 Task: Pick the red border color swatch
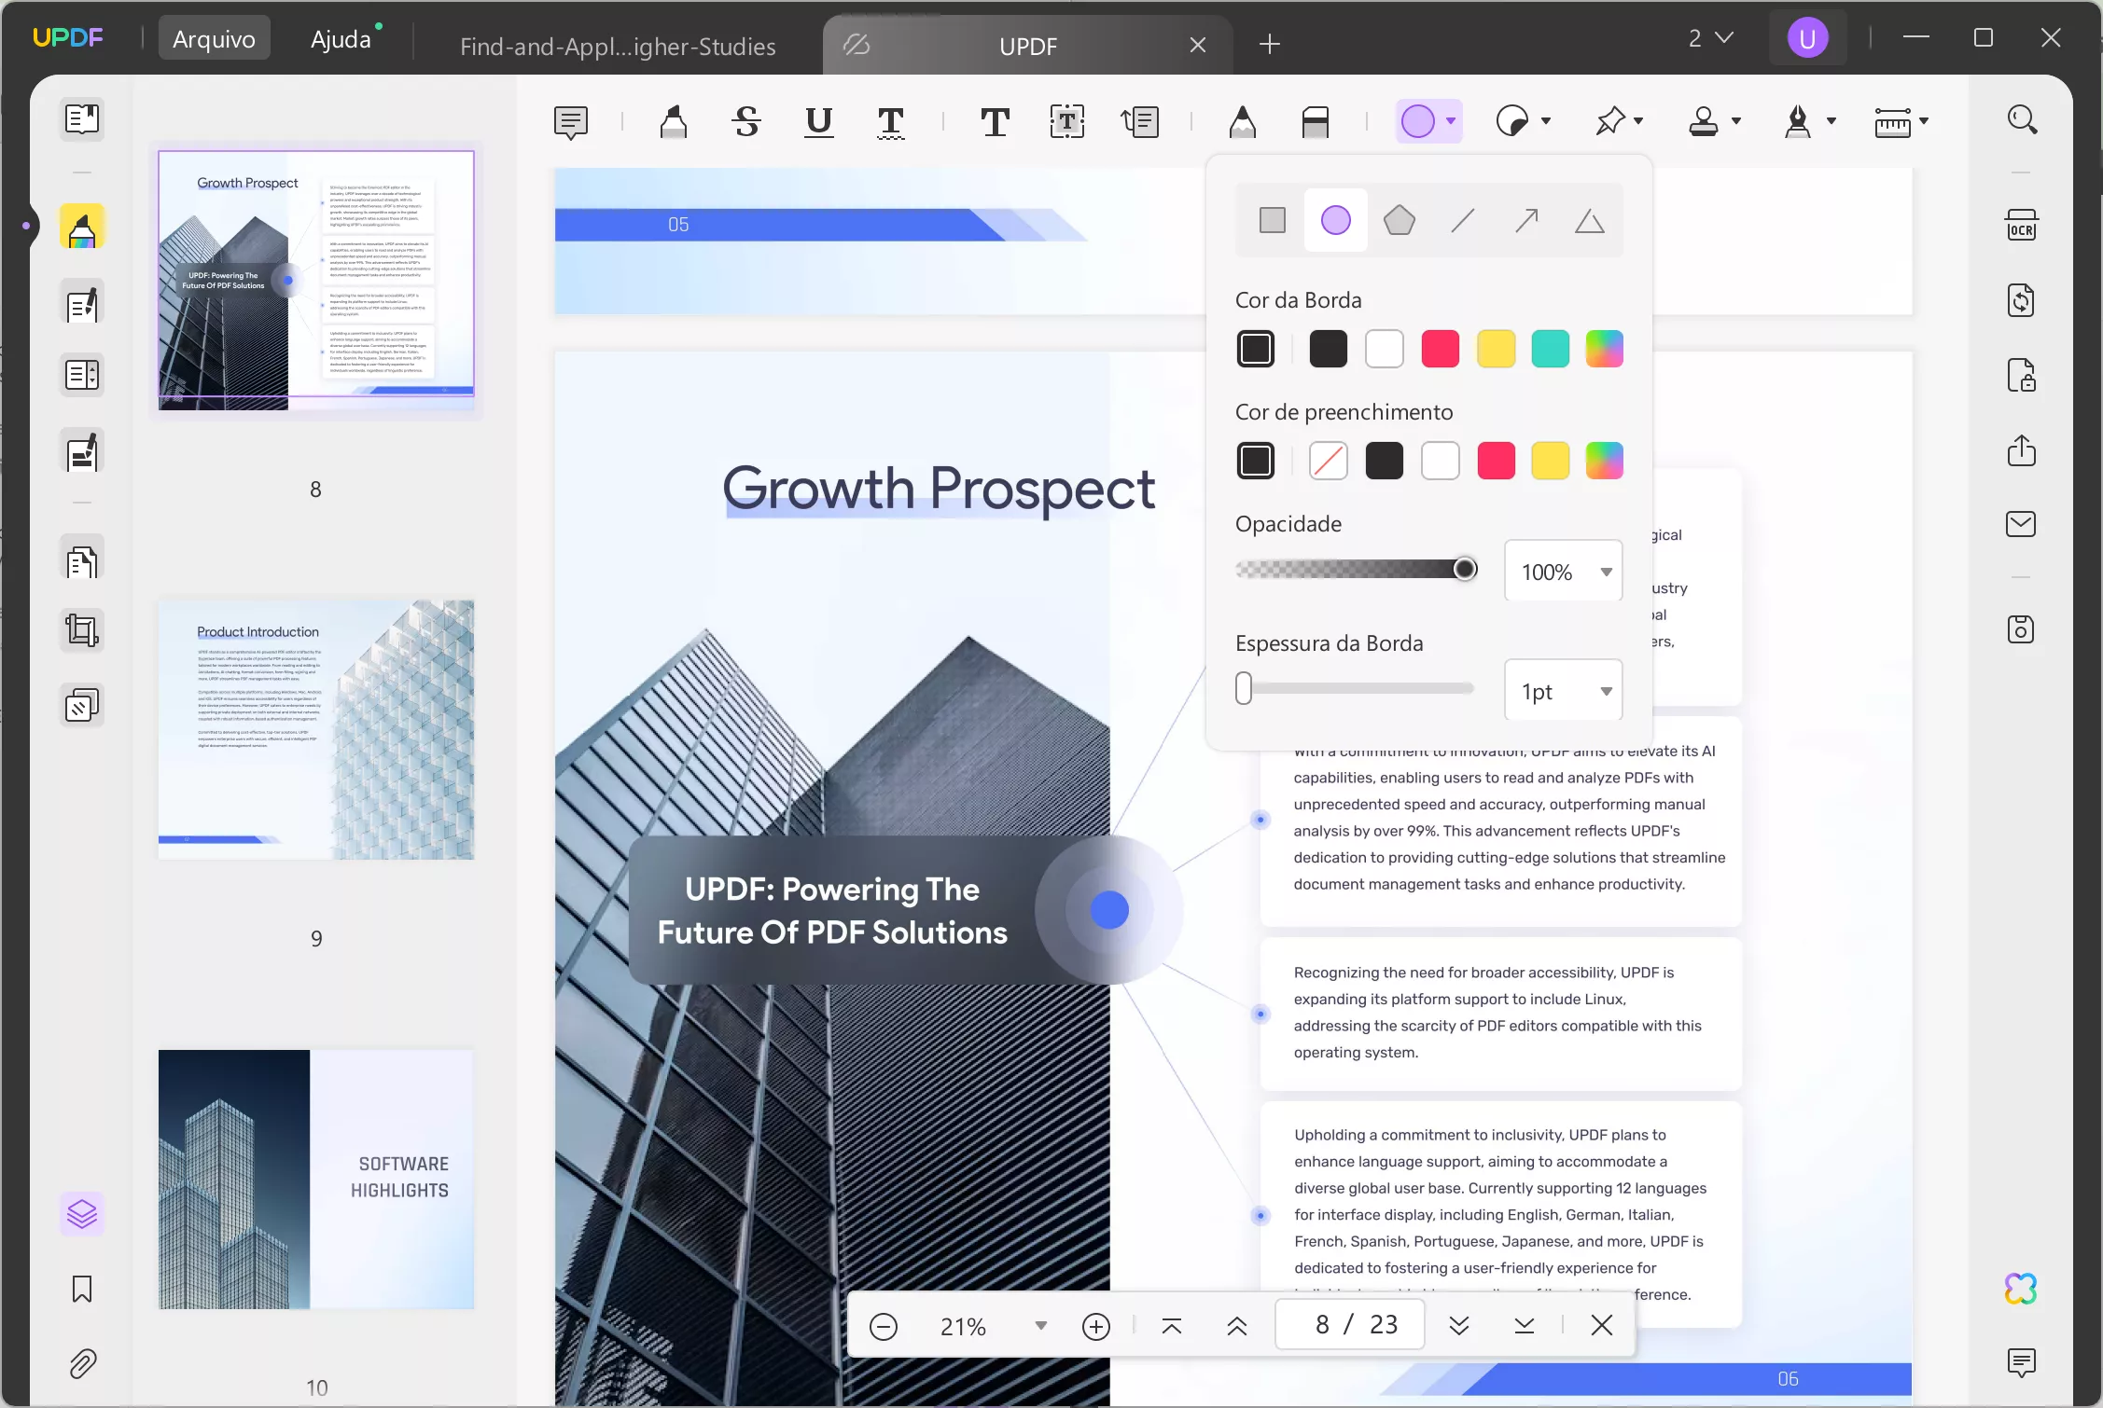pyautogui.click(x=1440, y=349)
